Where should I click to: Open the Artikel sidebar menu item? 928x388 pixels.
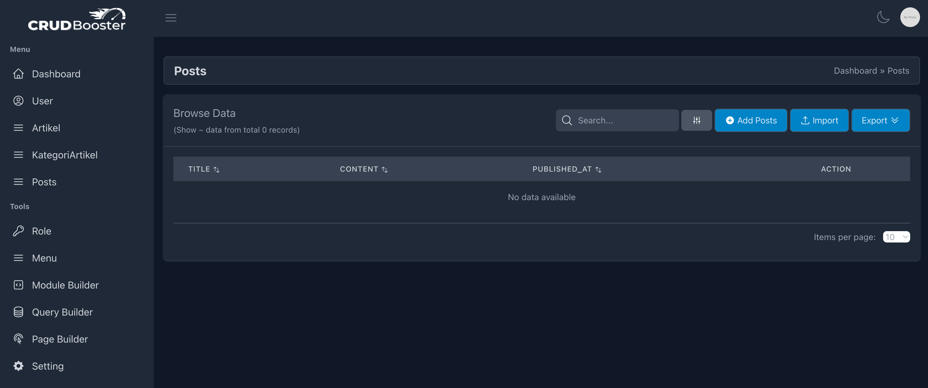[x=46, y=128]
